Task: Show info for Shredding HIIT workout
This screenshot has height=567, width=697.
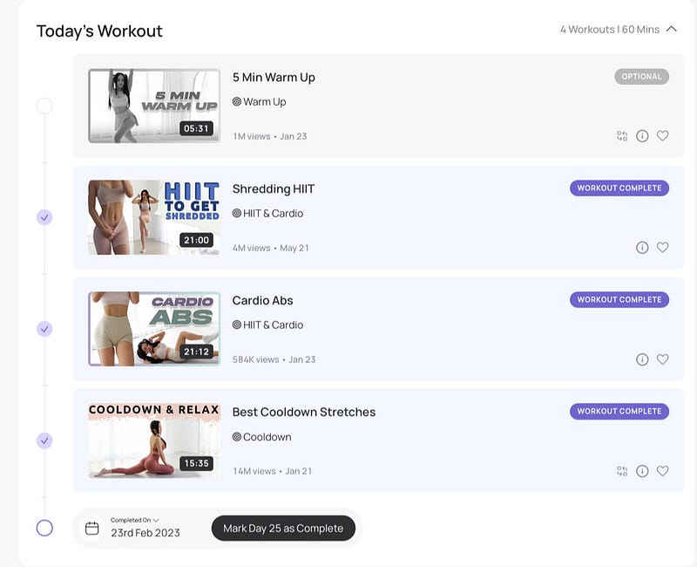Action: point(642,248)
